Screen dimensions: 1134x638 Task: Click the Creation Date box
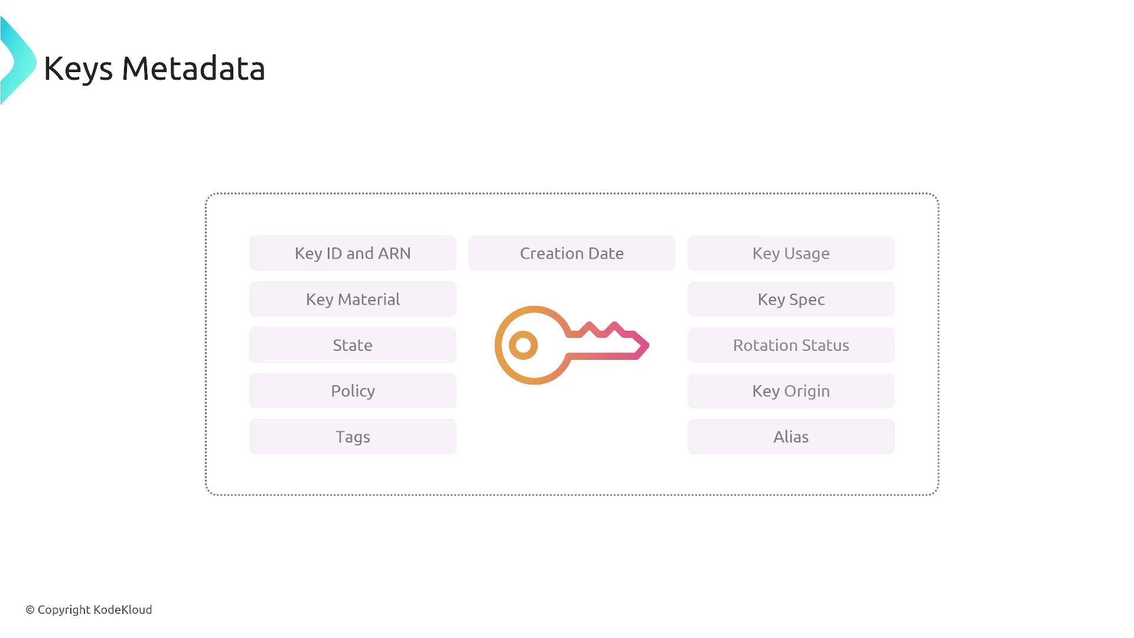(x=572, y=253)
